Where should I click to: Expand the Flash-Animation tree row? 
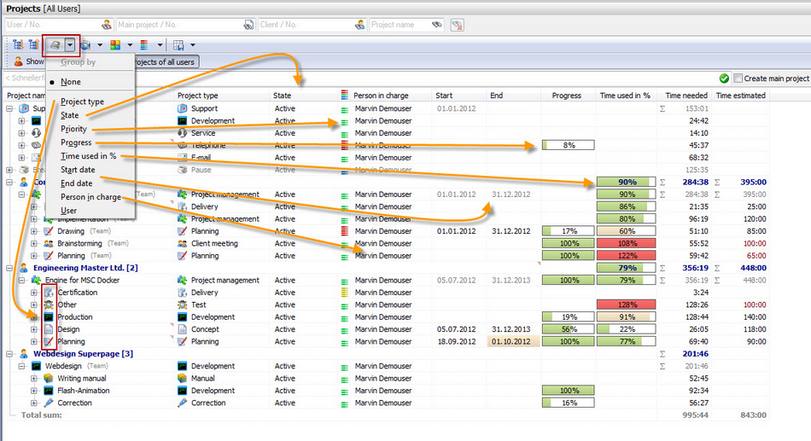(34, 391)
